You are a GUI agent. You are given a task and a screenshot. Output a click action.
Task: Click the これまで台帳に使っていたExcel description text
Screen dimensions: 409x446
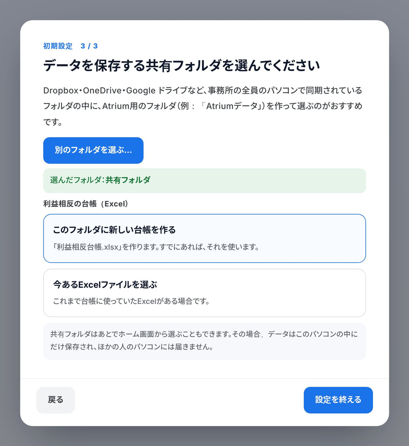coord(132,301)
